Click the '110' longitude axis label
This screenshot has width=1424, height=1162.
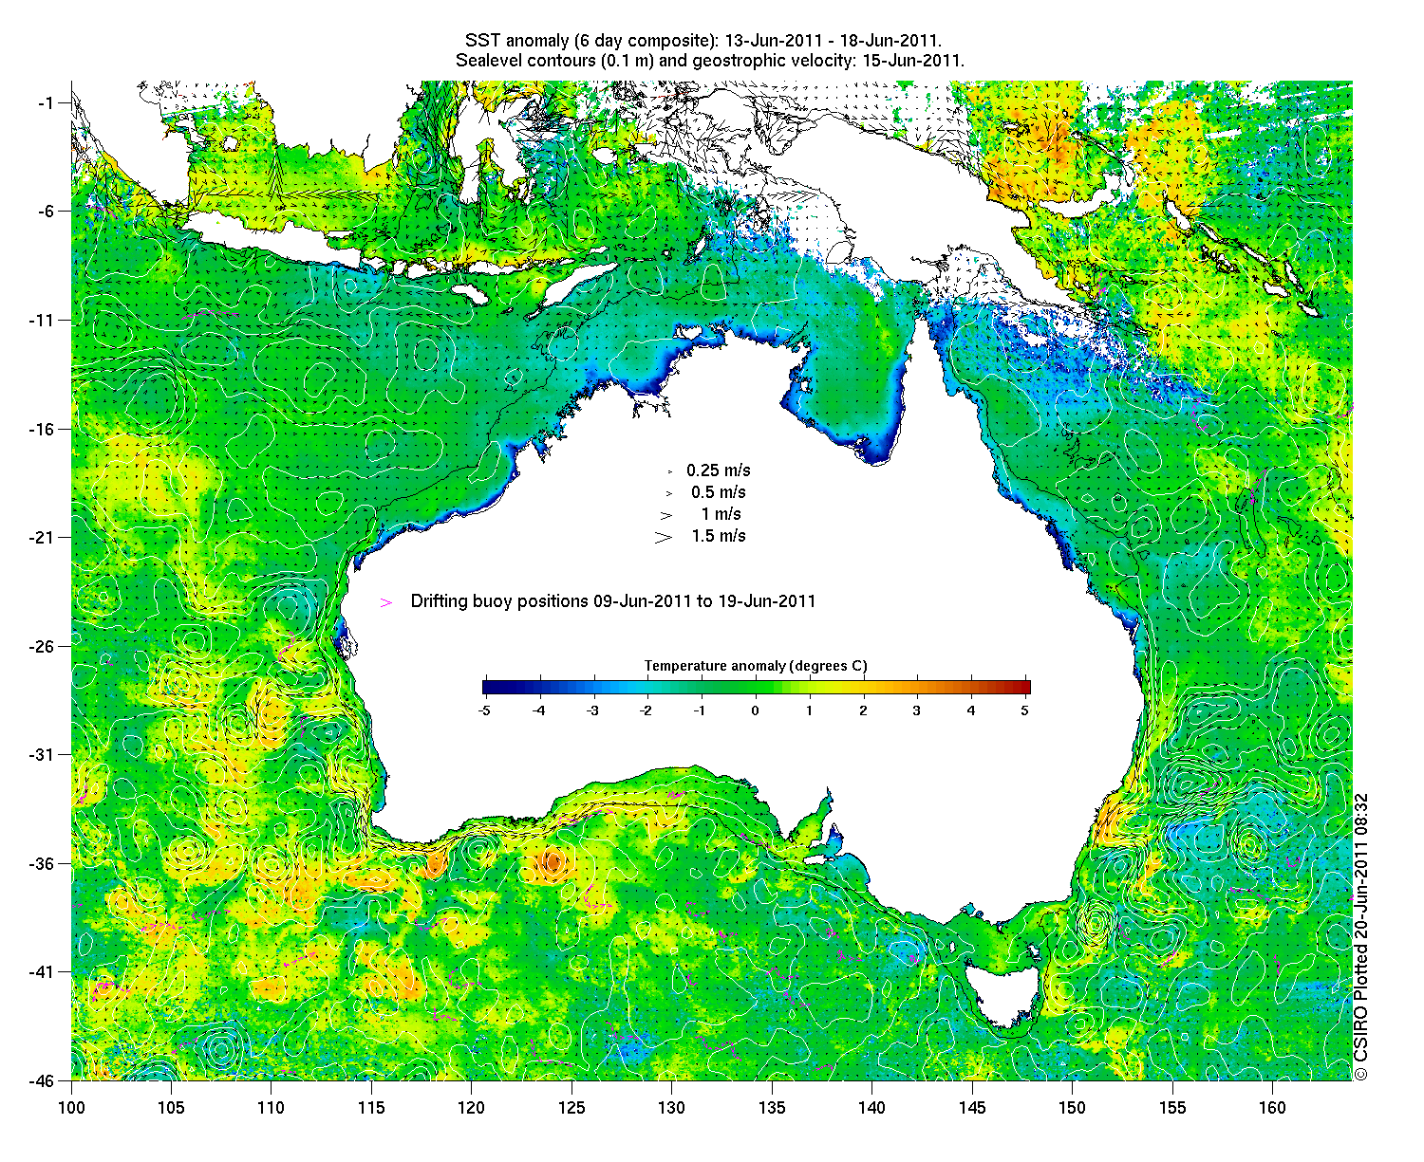(x=271, y=1107)
